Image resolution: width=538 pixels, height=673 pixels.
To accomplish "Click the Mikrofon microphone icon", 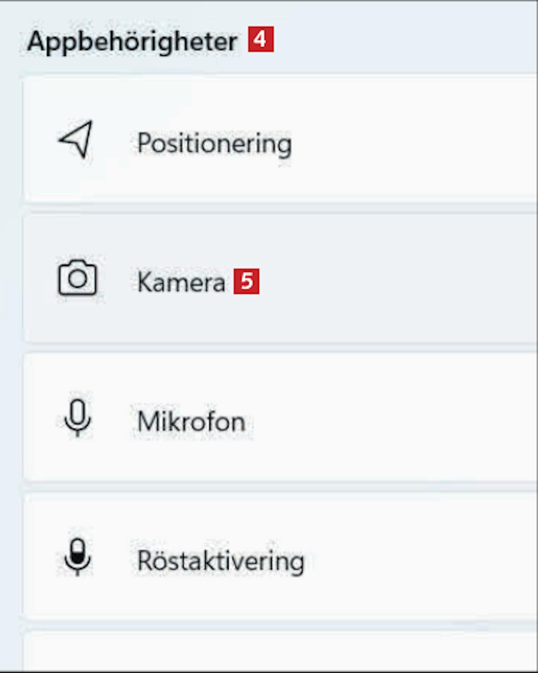I will pos(77,417).
